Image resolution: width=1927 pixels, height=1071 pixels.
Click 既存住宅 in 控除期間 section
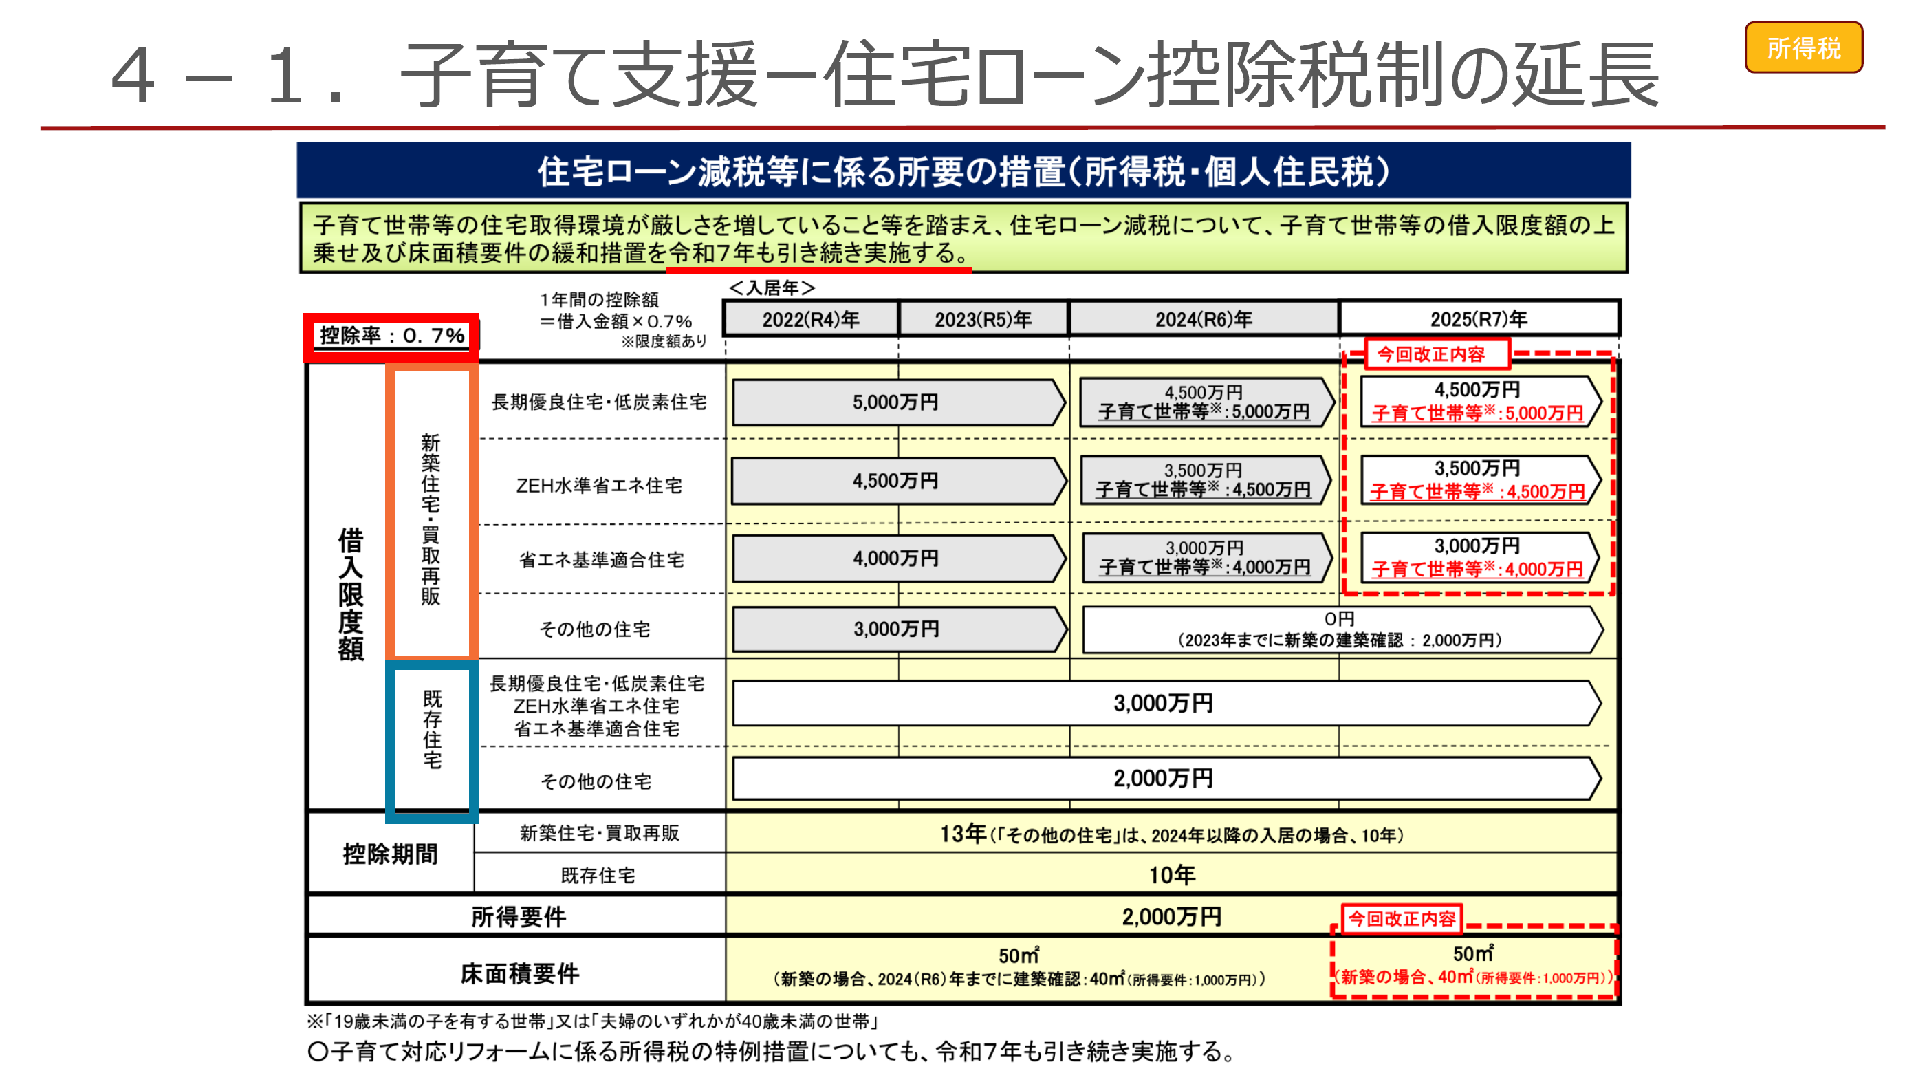(598, 875)
